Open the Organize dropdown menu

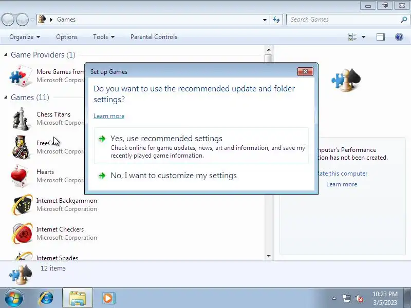[25, 37]
